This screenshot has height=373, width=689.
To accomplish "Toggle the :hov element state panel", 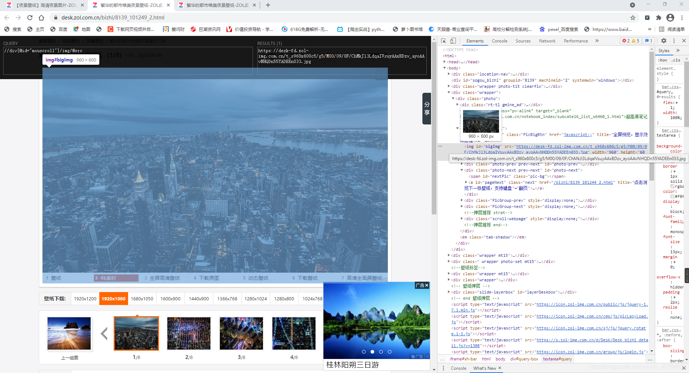I will [663, 60].
